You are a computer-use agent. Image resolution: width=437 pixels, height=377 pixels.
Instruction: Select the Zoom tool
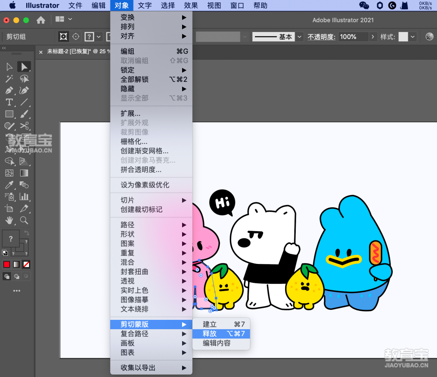point(24,221)
